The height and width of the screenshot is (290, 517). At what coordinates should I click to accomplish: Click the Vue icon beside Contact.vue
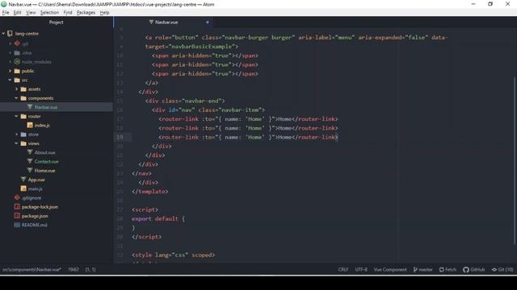tap(30, 161)
